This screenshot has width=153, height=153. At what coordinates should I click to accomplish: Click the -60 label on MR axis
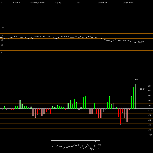click(149, 125)
